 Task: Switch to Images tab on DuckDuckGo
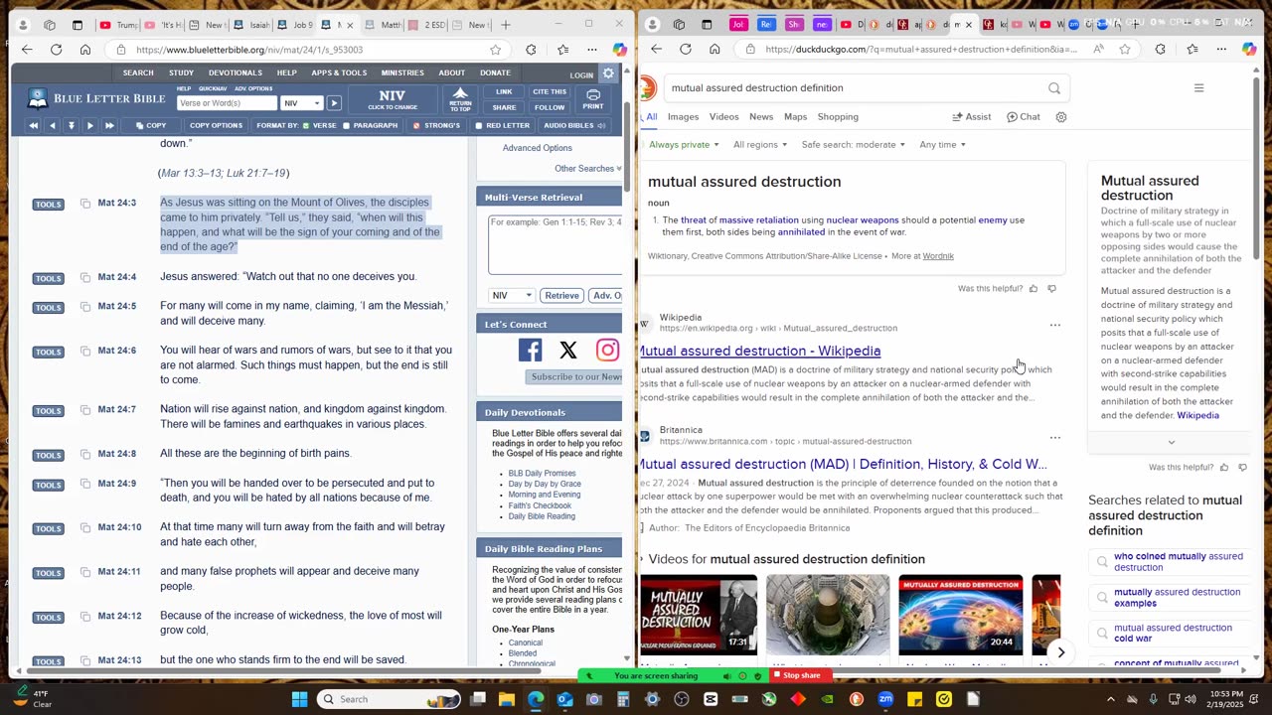(x=683, y=117)
